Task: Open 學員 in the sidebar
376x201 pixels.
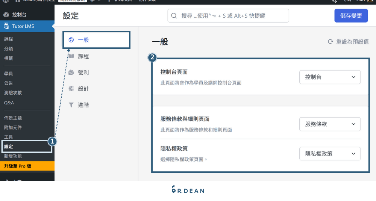Action: [x=8, y=74]
